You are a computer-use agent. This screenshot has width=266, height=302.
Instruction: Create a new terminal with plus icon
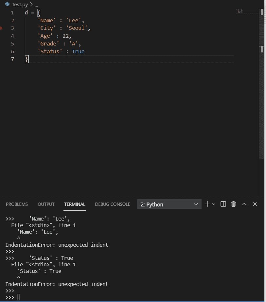[207, 204]
